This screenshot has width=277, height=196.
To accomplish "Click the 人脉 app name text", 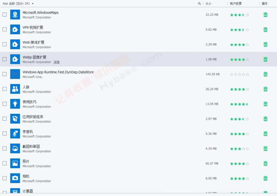I will point(26,87).
